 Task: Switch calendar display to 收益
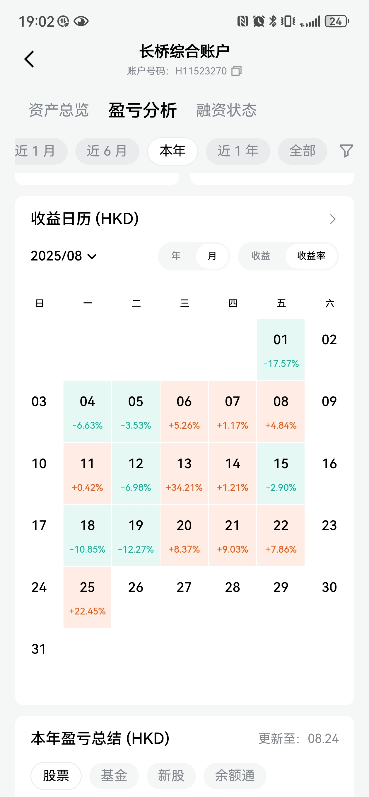[x=261, y=256]
